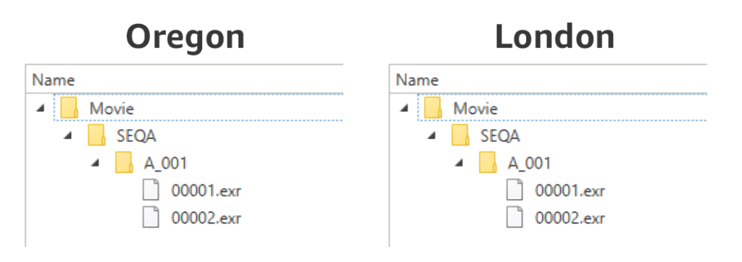Image resolution: width=742 pixels, height=262 pixels.
Task: Collapse the A_001 folder in London tree
Action: click(459, 163)
